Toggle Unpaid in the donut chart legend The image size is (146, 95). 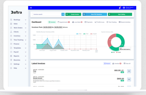pos(118,52)
